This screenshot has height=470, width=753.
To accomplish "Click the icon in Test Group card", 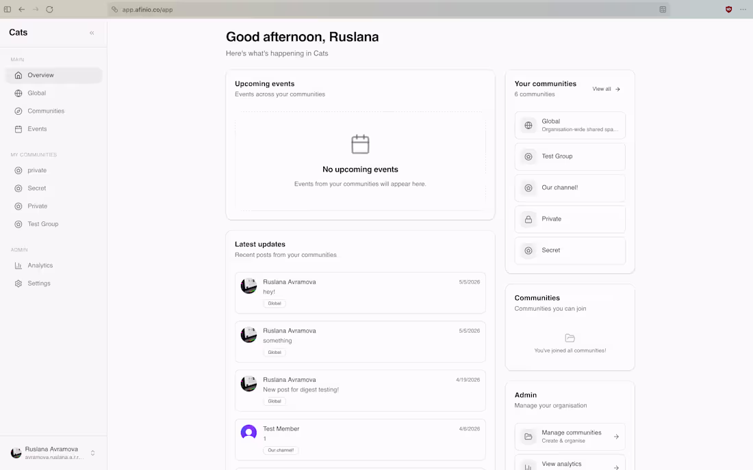I will click(x=528, y=156).
